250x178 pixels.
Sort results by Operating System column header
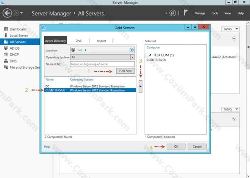coord(82,79)
